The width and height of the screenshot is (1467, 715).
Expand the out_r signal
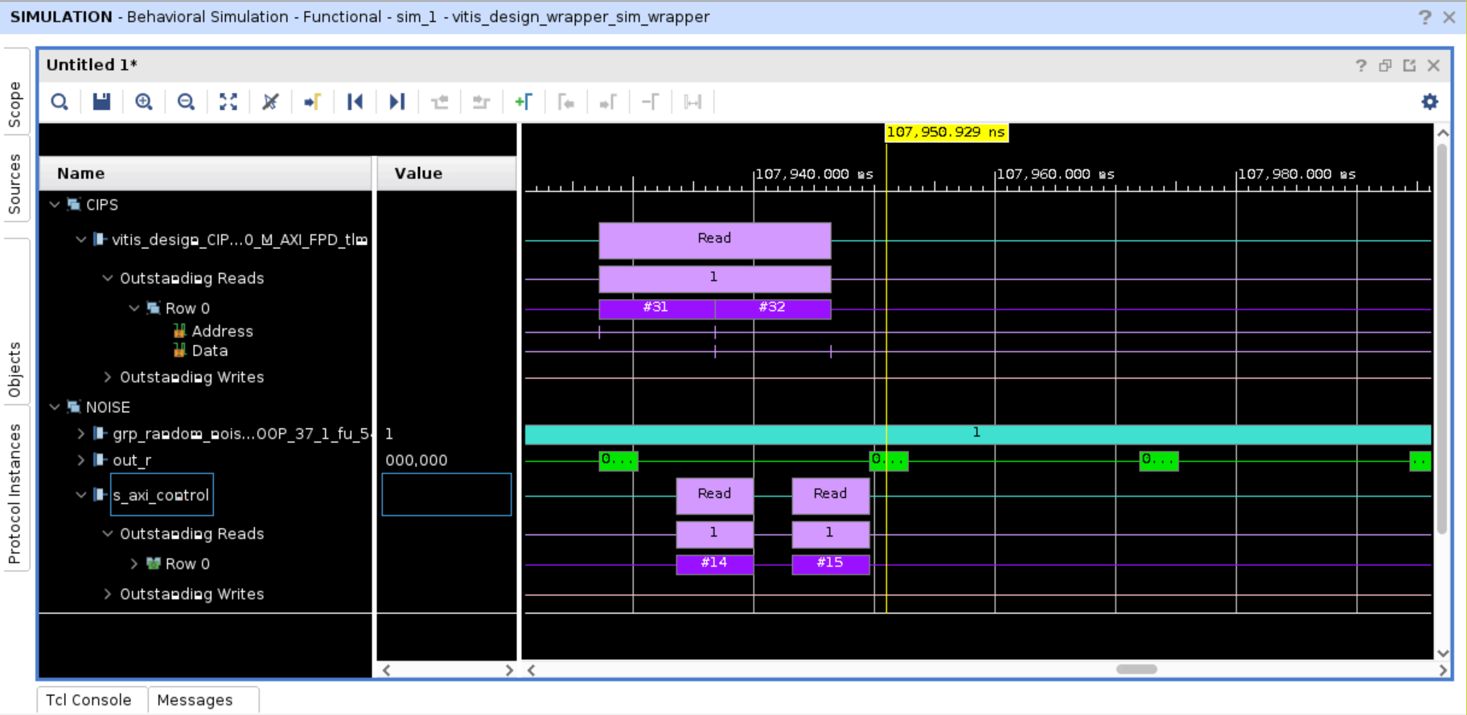pos(81,460)
